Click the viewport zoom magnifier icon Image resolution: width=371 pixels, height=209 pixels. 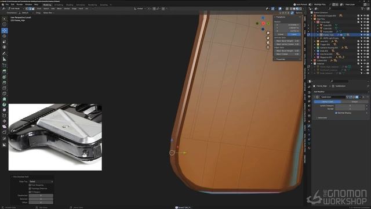[268, 33]
